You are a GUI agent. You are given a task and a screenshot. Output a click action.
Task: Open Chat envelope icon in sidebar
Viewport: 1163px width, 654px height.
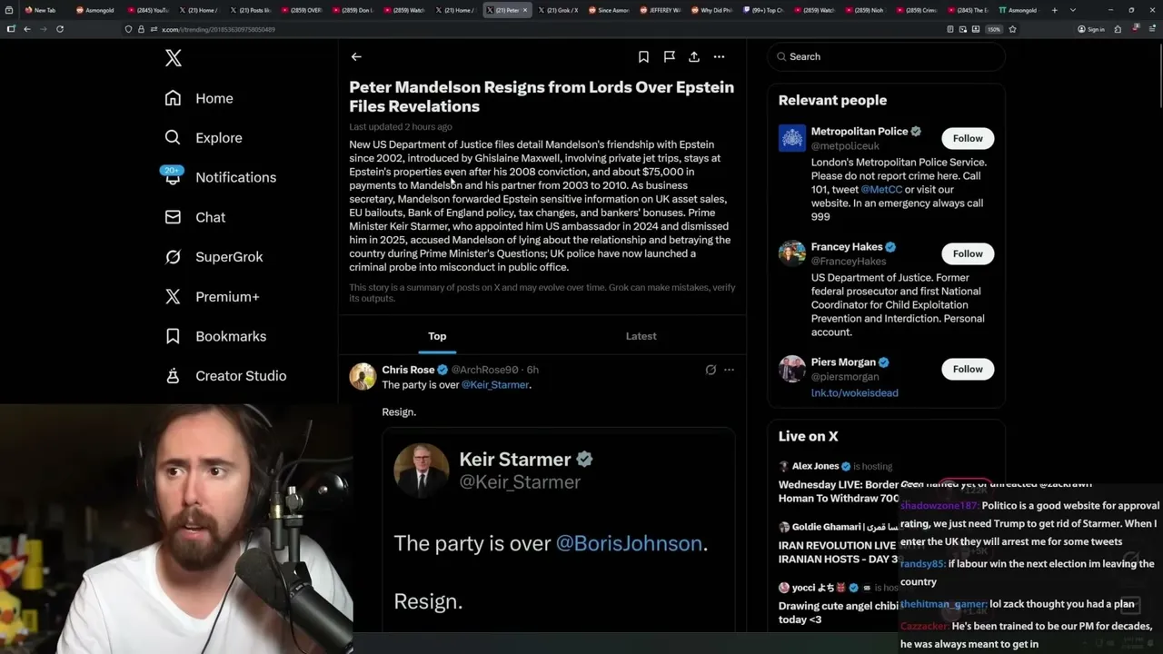[173, 217]
